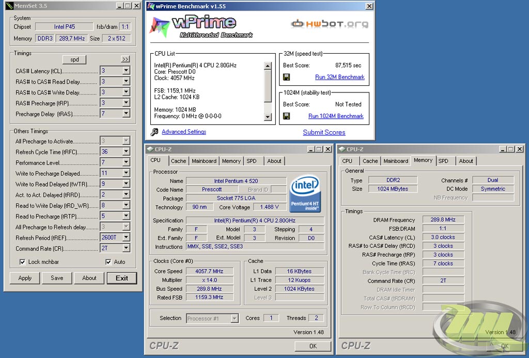
Task: Select the Mainboard tab in left CPU-Z window
Action: (x=204, y=161)
